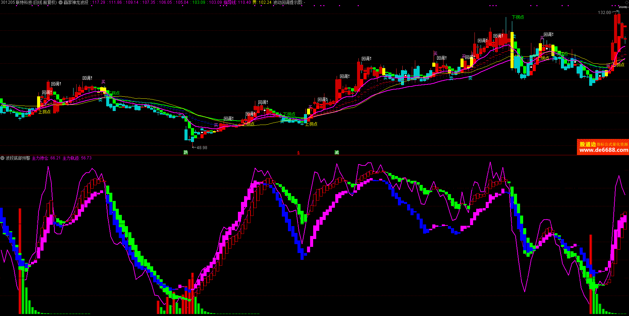Open the 赢家神龙波段 indicator dropdown arrow
Viewport: 629px width, 316px height.
(x=61, y=2)
